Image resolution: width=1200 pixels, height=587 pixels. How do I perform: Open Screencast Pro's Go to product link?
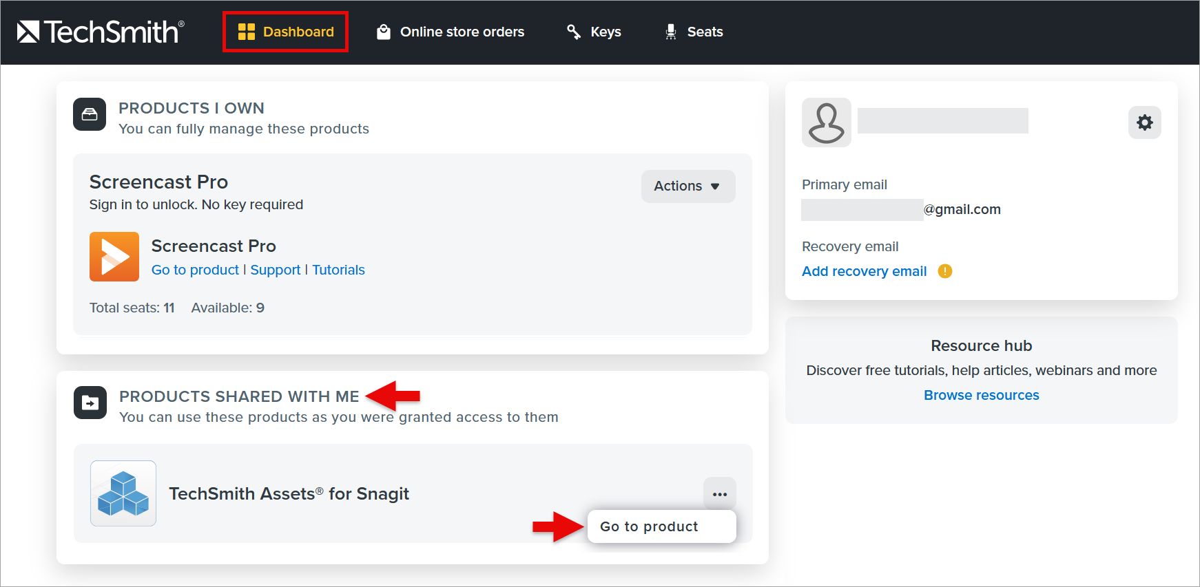pos(195,270)
